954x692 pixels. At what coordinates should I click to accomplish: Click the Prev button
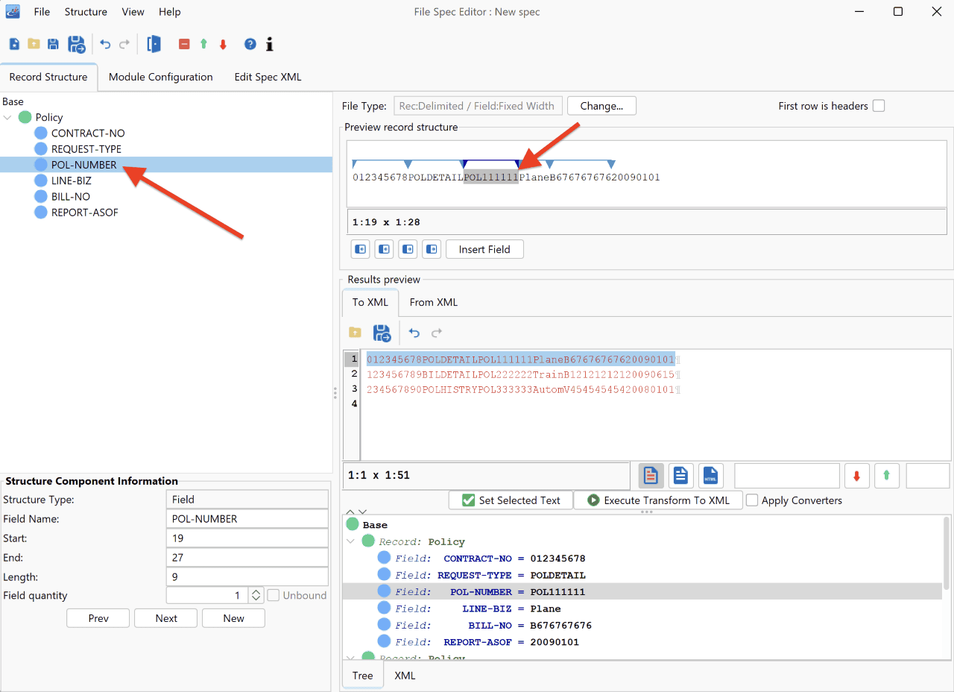click(98, 618)
